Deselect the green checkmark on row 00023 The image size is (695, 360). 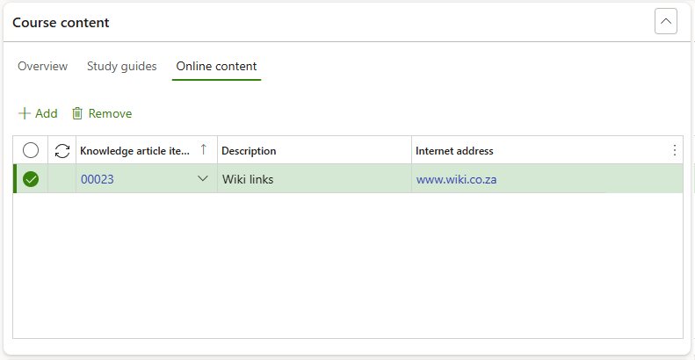coord(31,179)
